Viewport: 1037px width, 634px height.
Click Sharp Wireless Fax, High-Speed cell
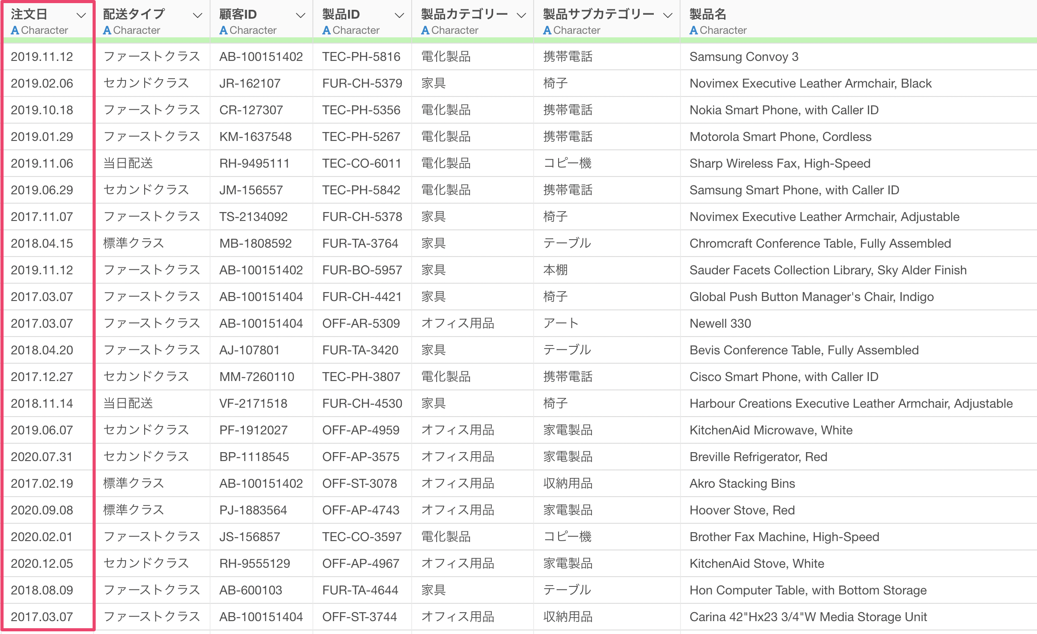coord(780,163)
